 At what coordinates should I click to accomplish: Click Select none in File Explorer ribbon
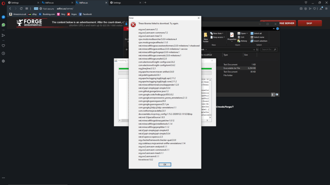(257, 37)
